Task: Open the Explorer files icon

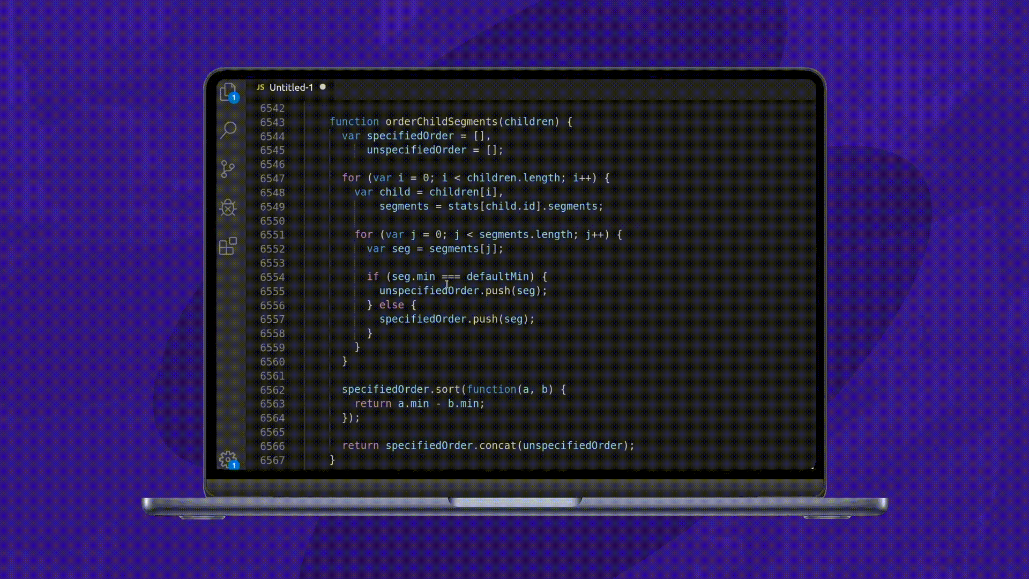Action: pyautogui.click(x=228, y=92)
